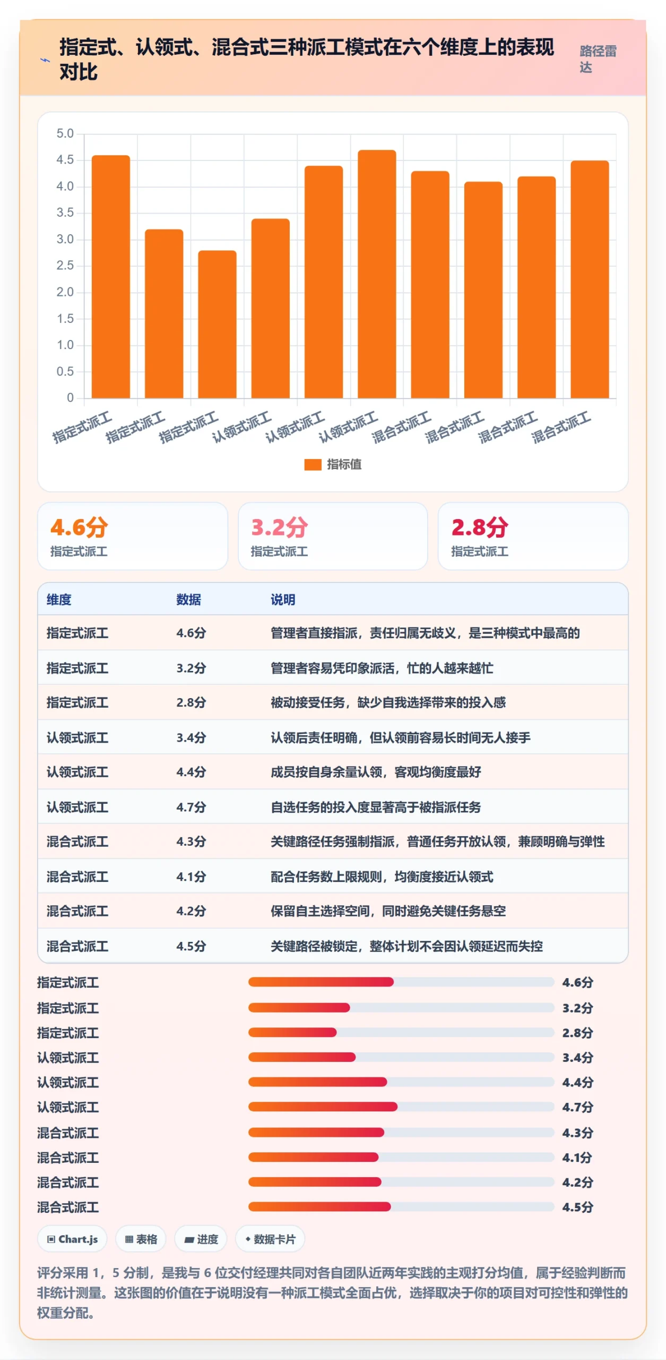
Task: Select the 表格 tag chip
Action: (x=141, y=1239)
